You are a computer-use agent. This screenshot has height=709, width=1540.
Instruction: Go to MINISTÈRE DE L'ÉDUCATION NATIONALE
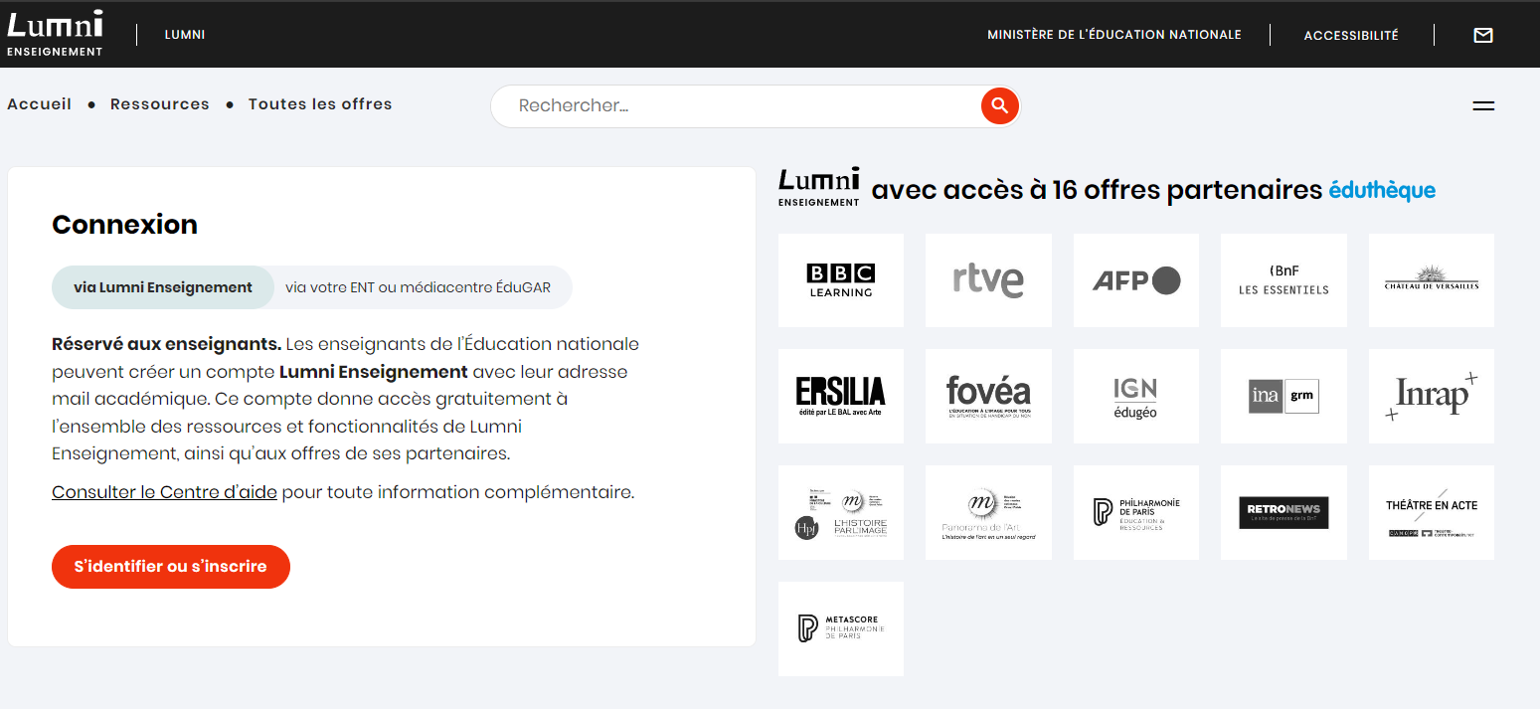click(x=1113, y=34)
